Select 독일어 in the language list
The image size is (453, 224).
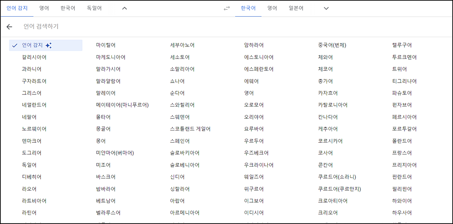pyautogui.click(x=29, y=165)
